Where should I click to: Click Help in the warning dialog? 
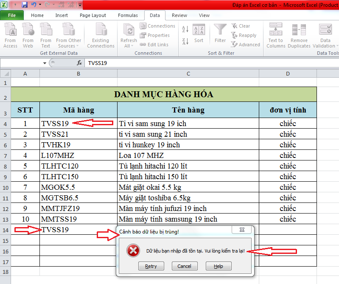[219, 266]
